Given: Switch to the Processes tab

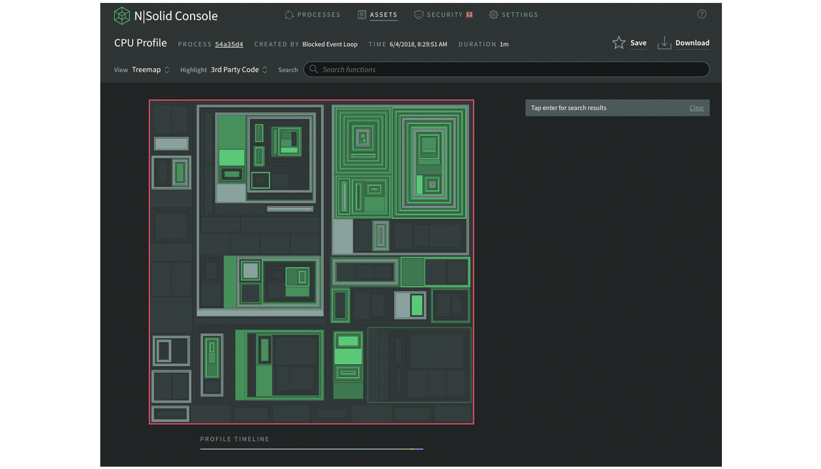Looking at the screenshot, I should point(318,15).
